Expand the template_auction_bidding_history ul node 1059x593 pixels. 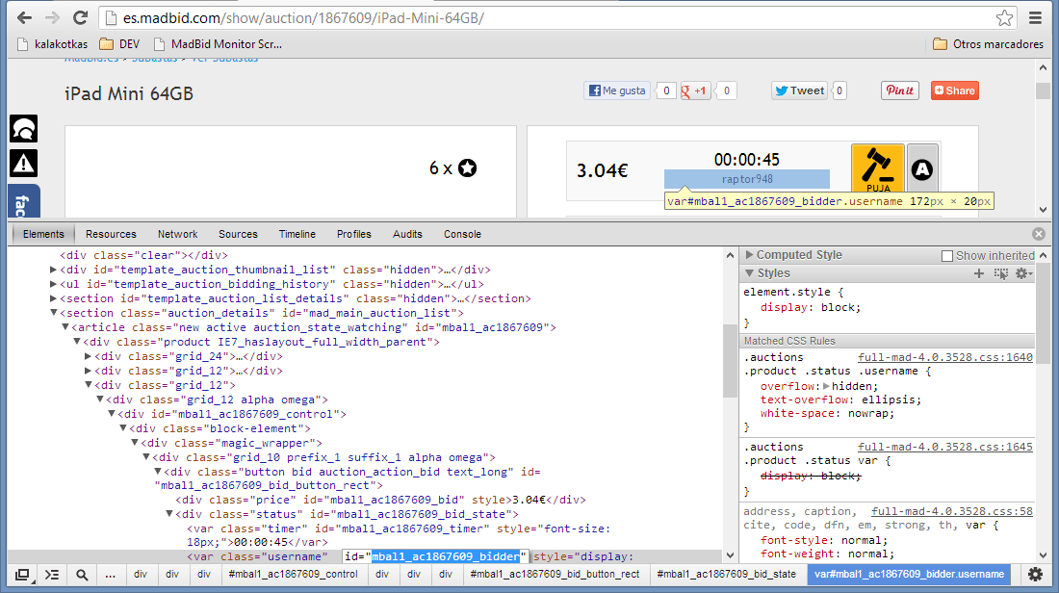pos(53,284)
